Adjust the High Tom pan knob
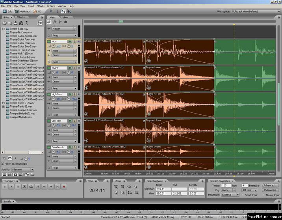 pyautogui.click(x=69, y=99)
